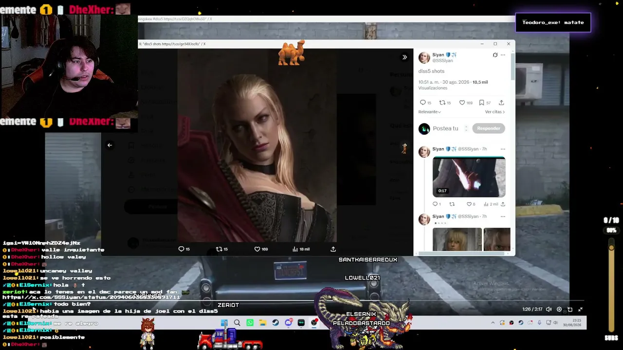Viewport: 623px width, 350px height.
Task: Collapse the tweet sidebar with double-chevron
Action: click(404, 57)
